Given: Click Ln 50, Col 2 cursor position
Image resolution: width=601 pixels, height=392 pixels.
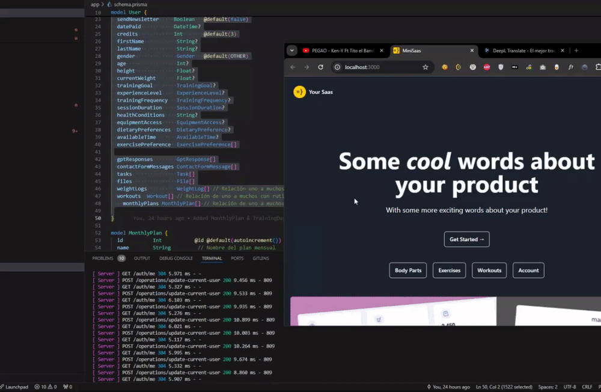Looking at the screenshot, I should pos(504,387).
